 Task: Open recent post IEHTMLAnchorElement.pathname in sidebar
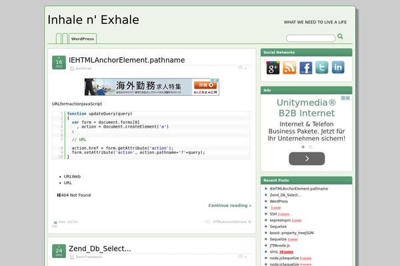click(x=299, y=189)
